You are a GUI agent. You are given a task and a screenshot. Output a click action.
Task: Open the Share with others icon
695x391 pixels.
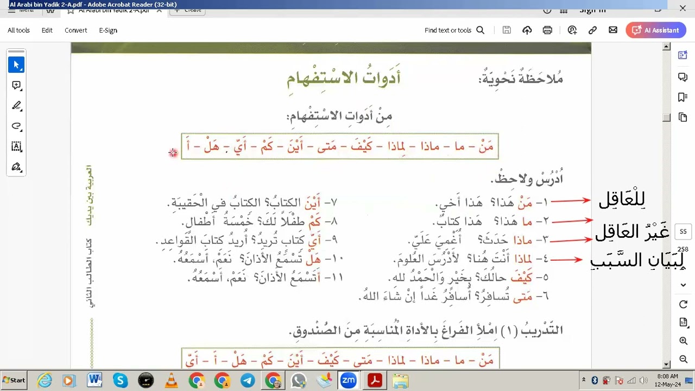(x=572, y=30)
